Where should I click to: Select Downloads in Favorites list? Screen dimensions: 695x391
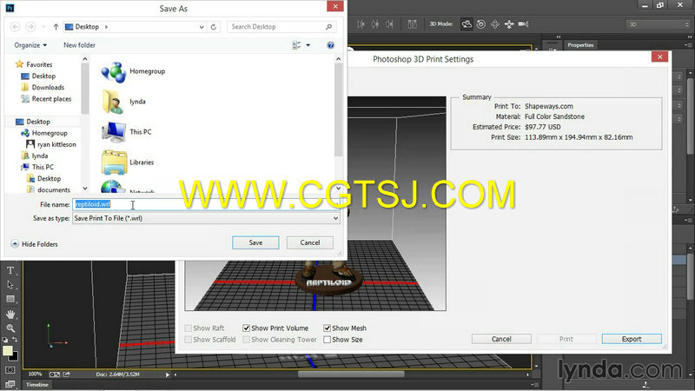point(48,88)
